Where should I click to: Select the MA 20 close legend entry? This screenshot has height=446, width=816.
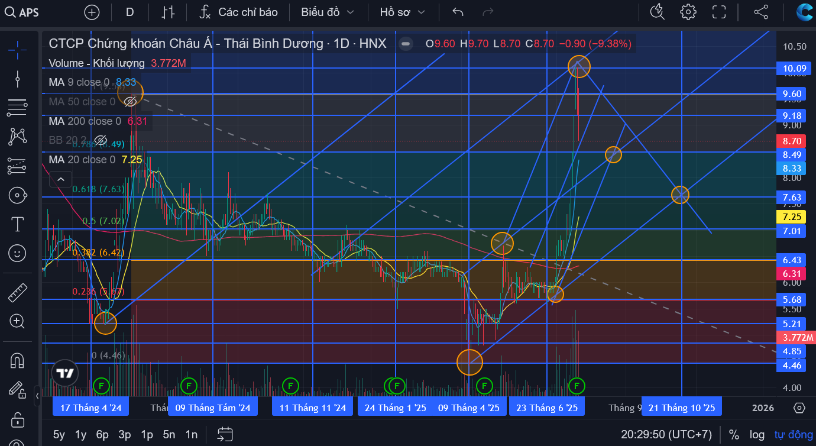coord(82,160)
